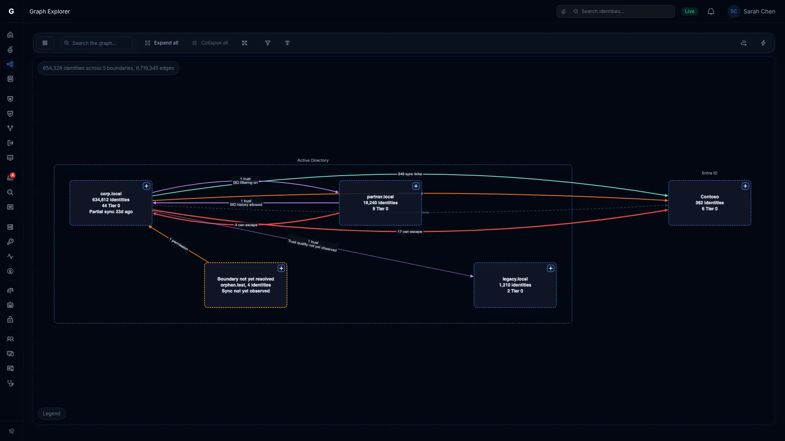Select the Graph Explorer sidebar icon
Screen dimensions: 785x441
(x=10, y=64)
